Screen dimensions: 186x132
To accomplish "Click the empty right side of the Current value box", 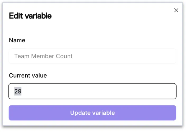I will pos(131,91).
